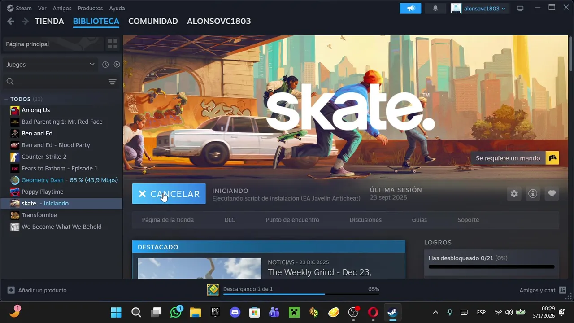Click the controller required gamepad icon

point(552,158)
